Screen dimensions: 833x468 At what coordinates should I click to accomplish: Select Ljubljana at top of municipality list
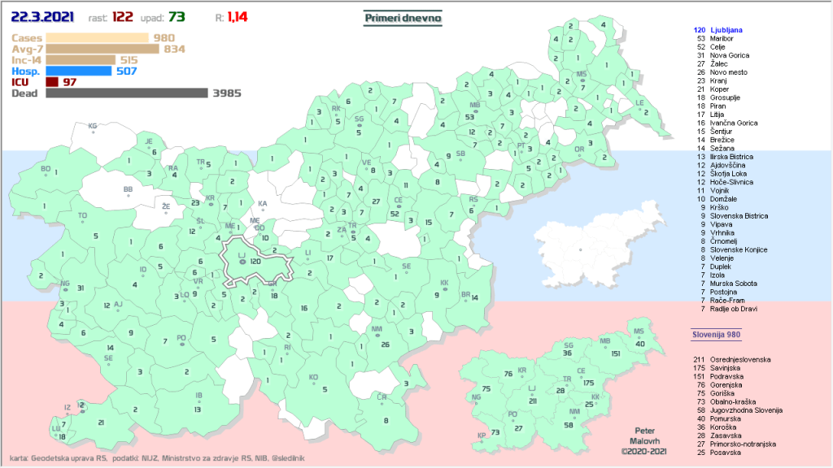coord(714,30)
